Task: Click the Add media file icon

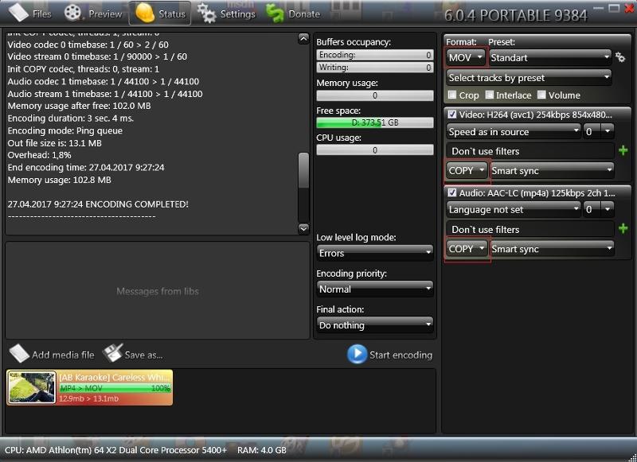Action: [19, 354]
